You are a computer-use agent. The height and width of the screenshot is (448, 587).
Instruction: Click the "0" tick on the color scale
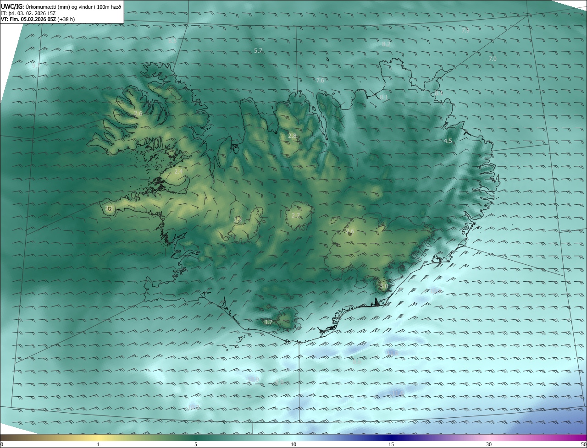2,444
